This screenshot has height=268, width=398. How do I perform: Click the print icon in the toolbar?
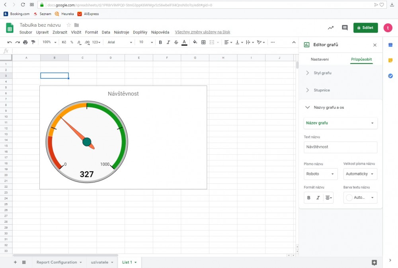pyautogui.click(x=25, y=42)
